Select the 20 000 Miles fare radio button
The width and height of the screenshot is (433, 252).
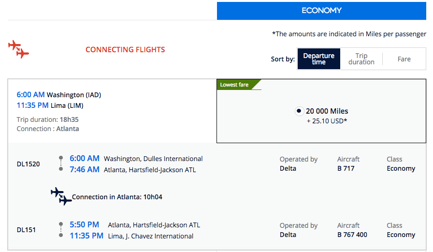click(300, 111)
